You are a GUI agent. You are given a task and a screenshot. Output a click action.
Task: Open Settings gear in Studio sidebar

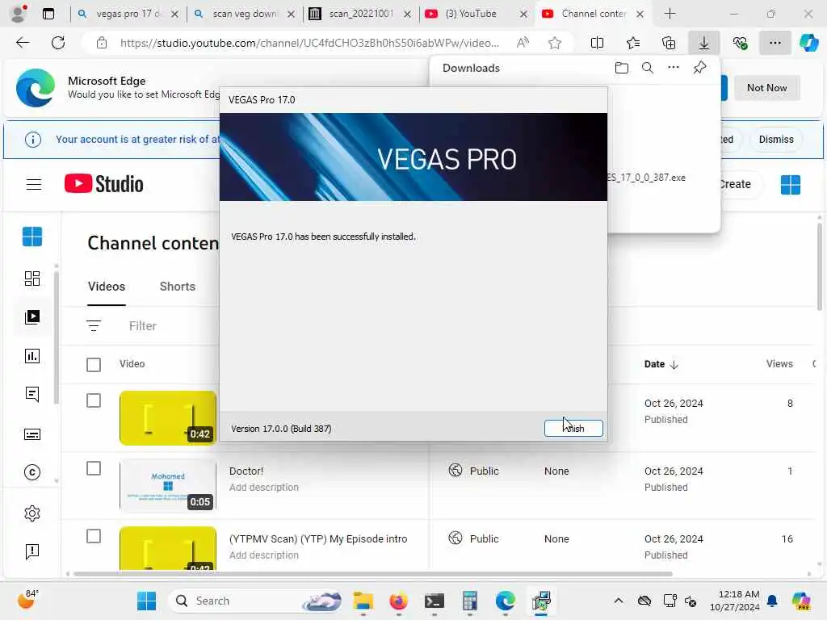[32, 513]
